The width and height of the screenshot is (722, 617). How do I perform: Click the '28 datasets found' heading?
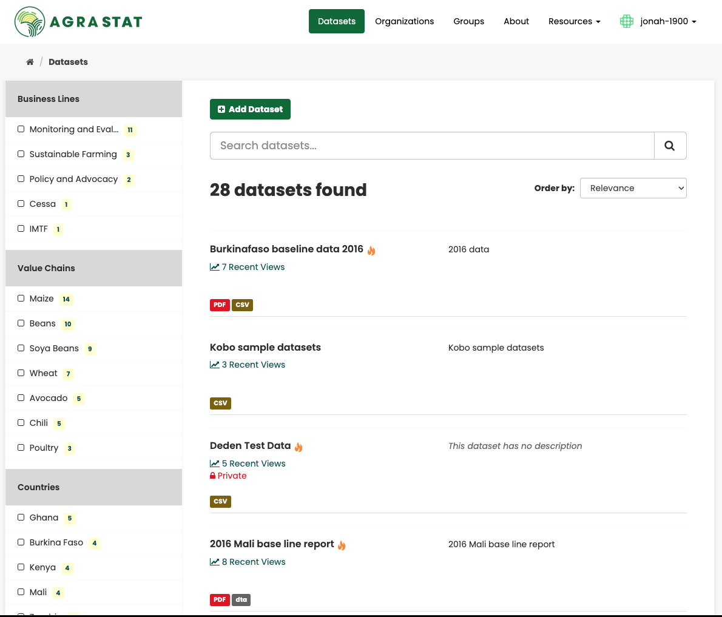[x=288, y=190]
